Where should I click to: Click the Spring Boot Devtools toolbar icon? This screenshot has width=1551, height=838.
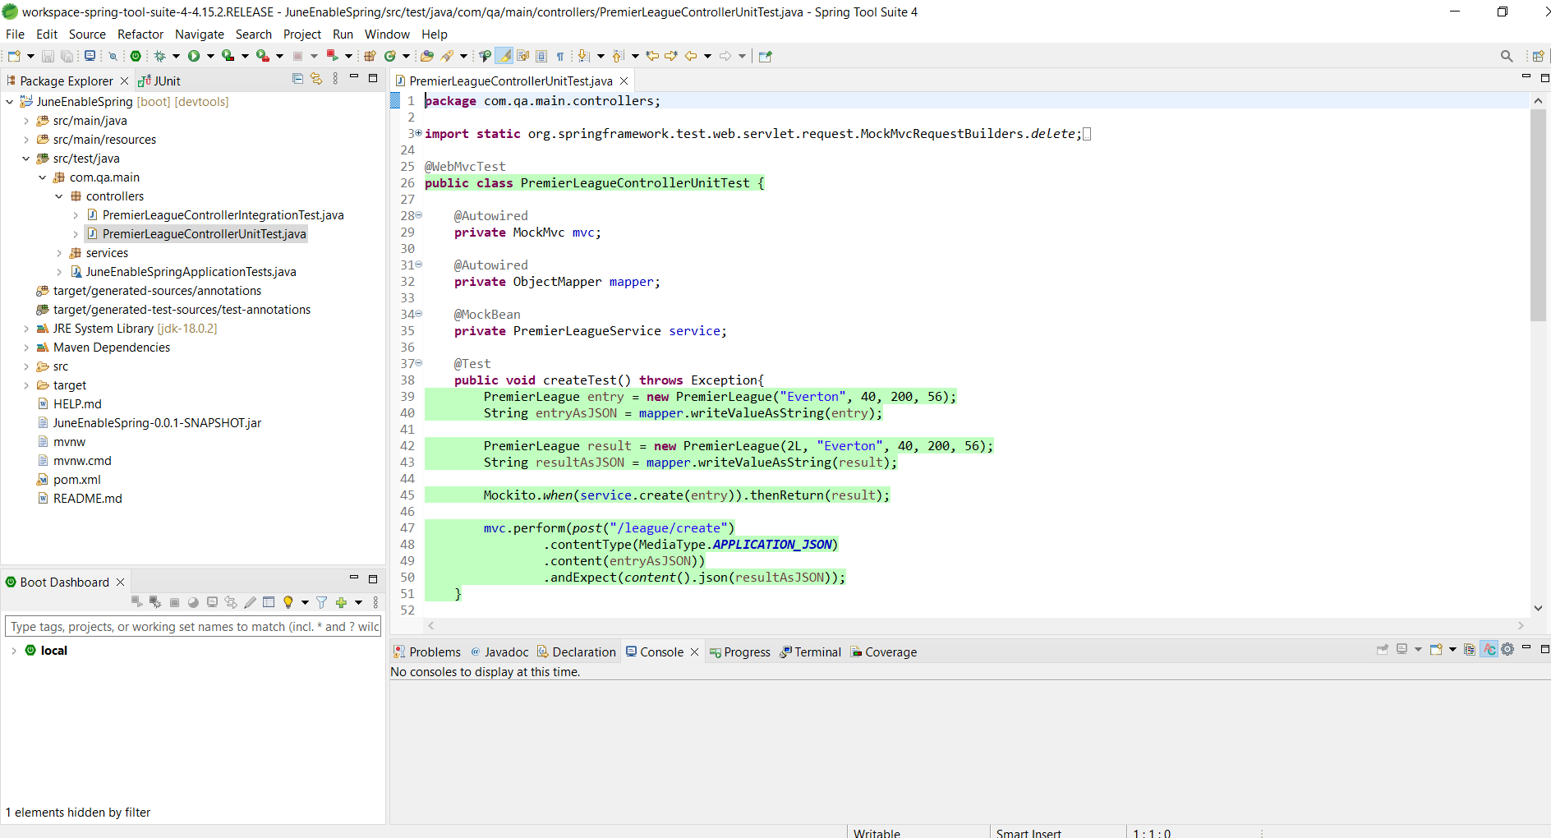[x=136, y=56]
